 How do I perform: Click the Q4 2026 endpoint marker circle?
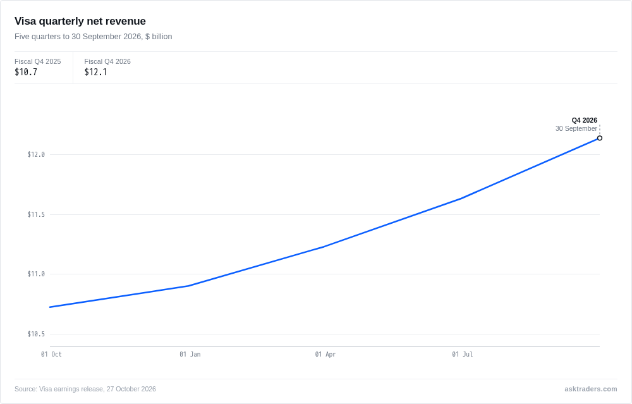coord(600,138)
